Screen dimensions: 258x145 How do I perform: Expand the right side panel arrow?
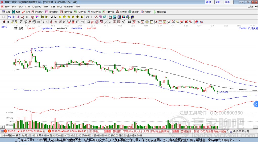click(256, 104)
